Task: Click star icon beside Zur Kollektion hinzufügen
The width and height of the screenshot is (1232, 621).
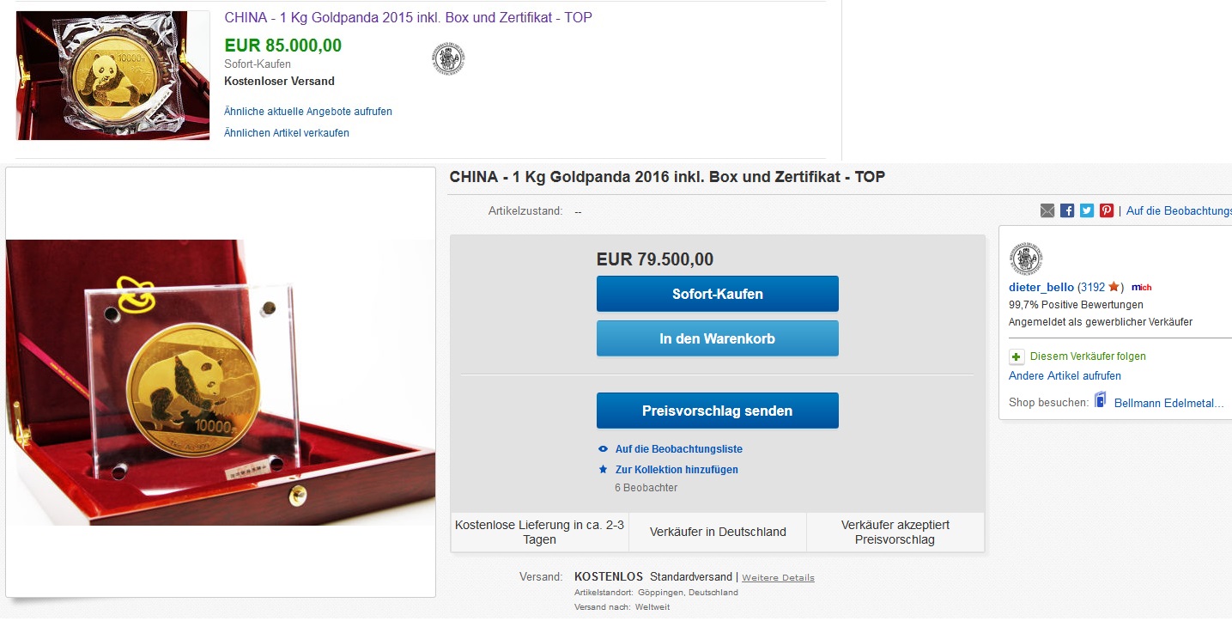Action: pos(603,470)
